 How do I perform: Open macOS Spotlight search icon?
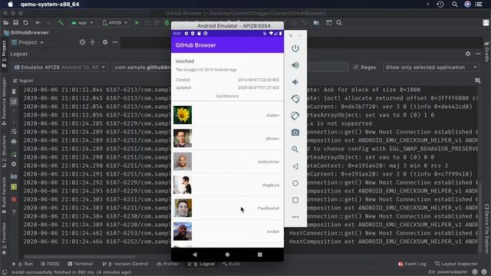tap(455, 4)
